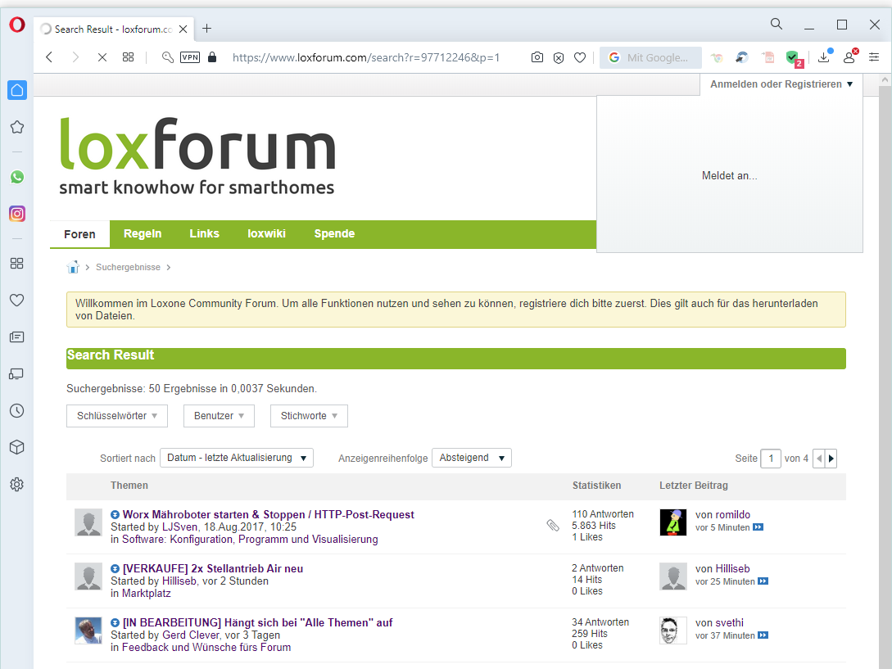The width and height of the screenshot is (892, 669).
Task: Click Gerd Clever's avatar thumbnail
Action: 88,631
